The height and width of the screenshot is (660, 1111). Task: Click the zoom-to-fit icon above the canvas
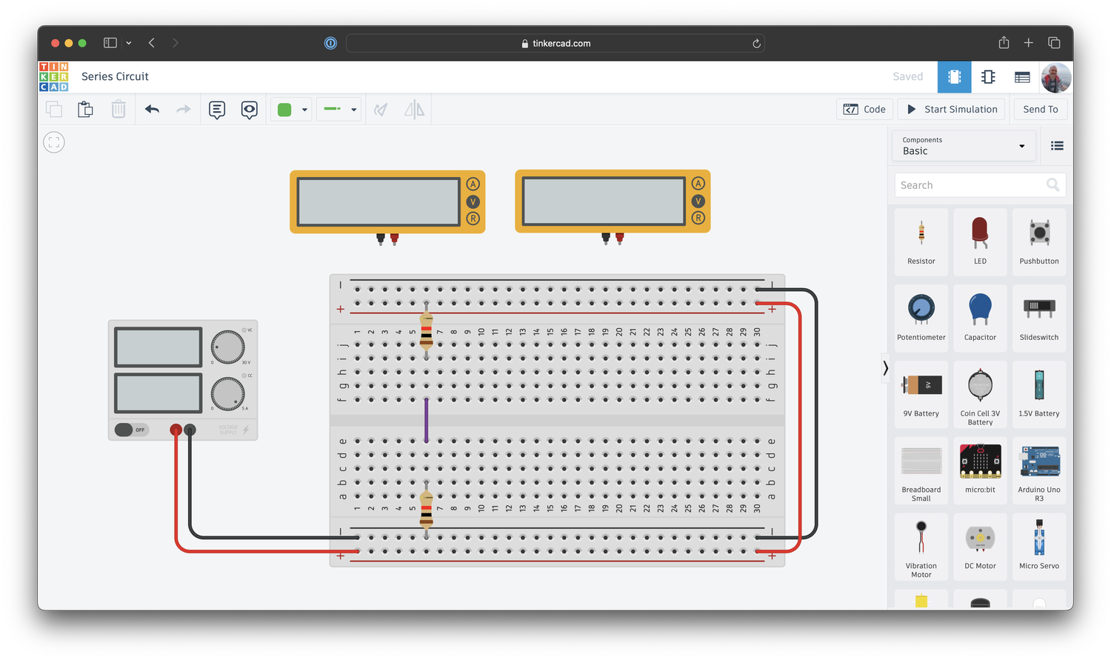53,141
